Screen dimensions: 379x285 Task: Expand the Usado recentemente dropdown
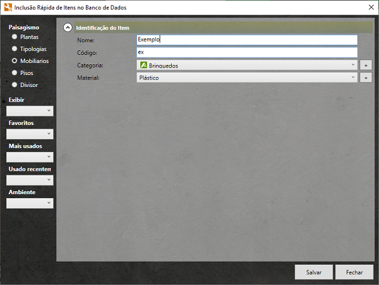coord(30,180)
